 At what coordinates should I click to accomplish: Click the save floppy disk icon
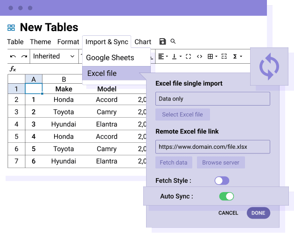pyautogui.click(x=162, y=42)
